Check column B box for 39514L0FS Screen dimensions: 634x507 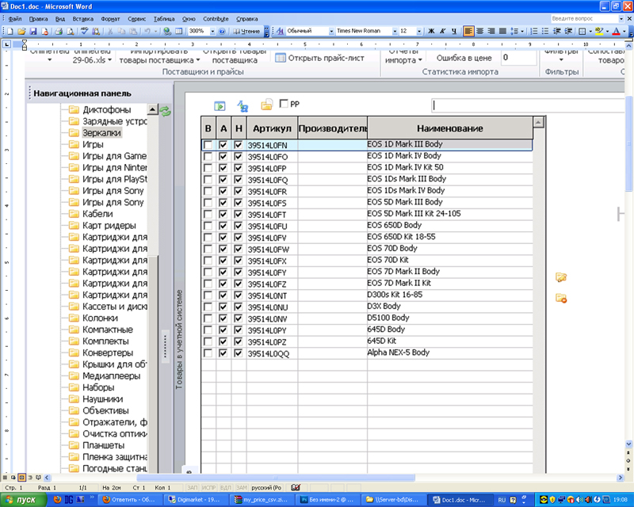(x=208, y=203)
